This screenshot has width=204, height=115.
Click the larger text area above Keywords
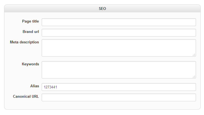click(x=119, y=48)
